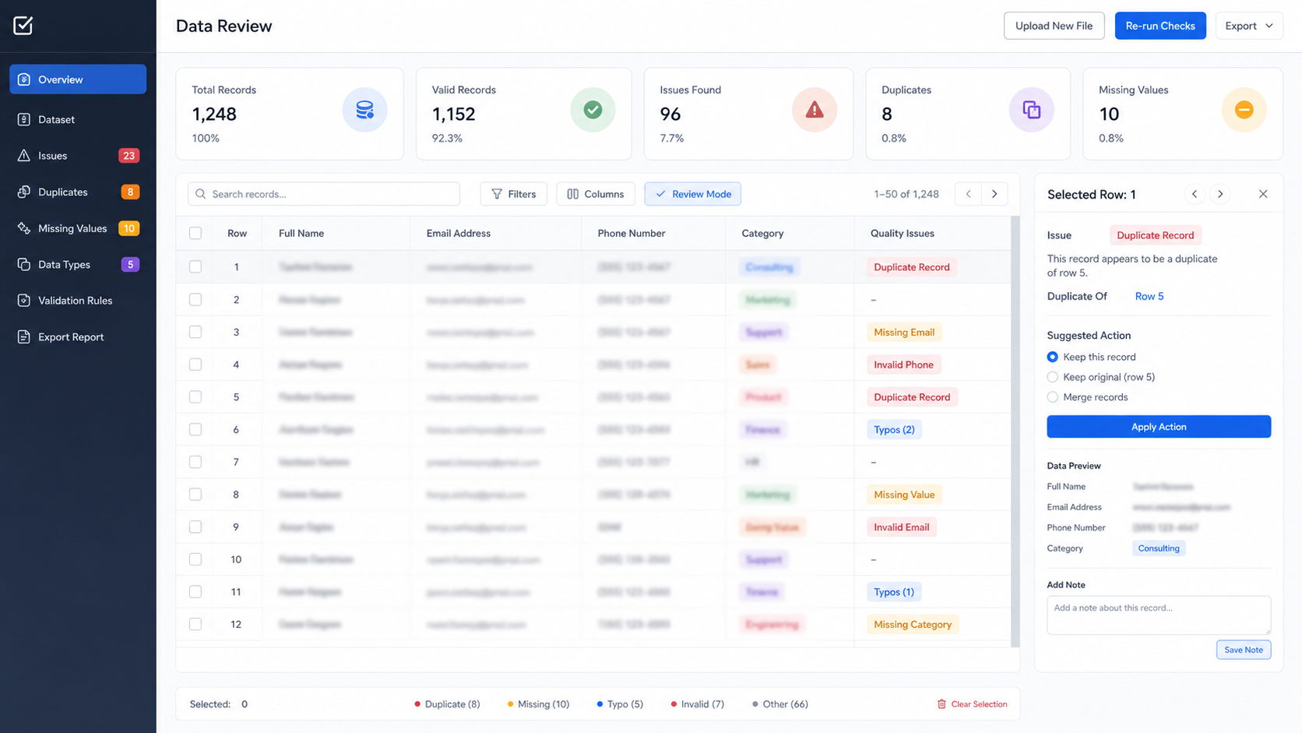Go to previous records page
The image size is (1302, 733).
969,194
